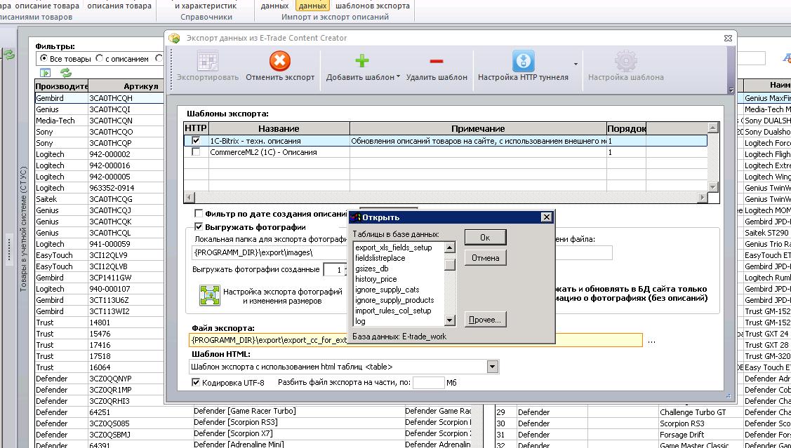Click the green plus Добавить шаблон icon
The height and width of the screenshot is (448, 791).
pos(361,61)
